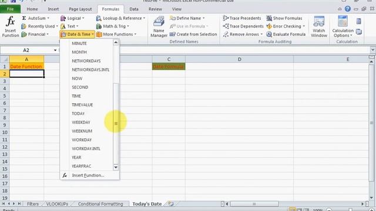Switch to the Insert tab
This screenshot has width=376, height=211.
53,9
